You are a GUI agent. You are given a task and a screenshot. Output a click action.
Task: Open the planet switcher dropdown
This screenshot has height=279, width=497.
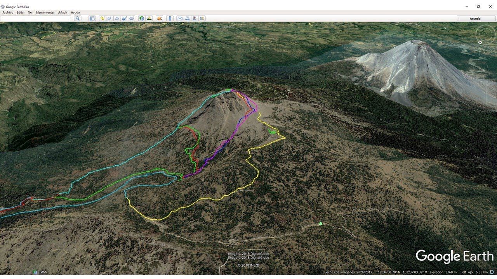[x=159, y=18]
